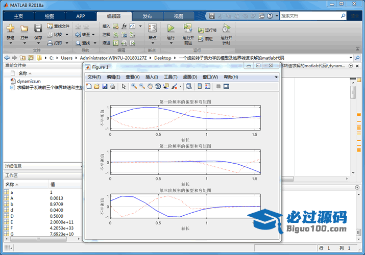Select workspace variable E row
The image size is (365, 255).
coord(42,222)
